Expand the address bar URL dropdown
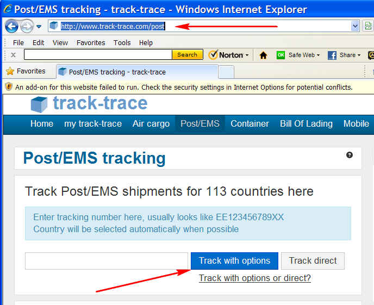 point(355,26)
